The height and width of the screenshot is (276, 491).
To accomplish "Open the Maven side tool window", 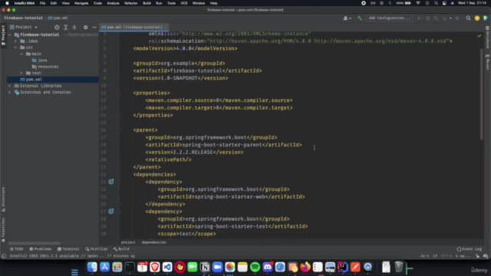I will point(488,62).
